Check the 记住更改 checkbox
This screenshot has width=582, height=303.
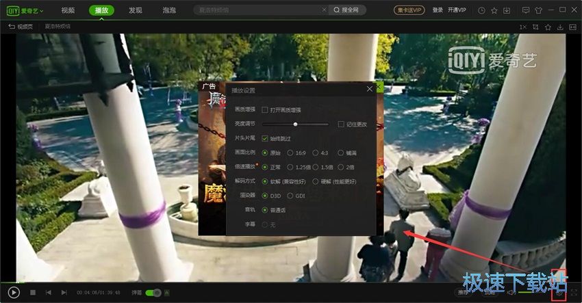[341, 124]
